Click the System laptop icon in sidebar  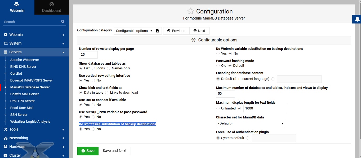(x=6, y=43)
